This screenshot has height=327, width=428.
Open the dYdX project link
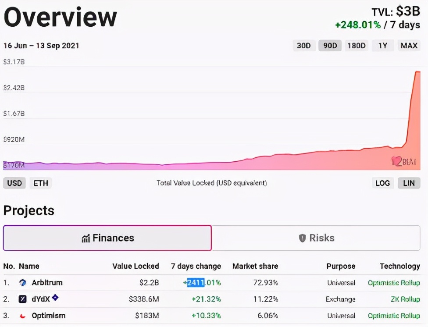(41, 299)
